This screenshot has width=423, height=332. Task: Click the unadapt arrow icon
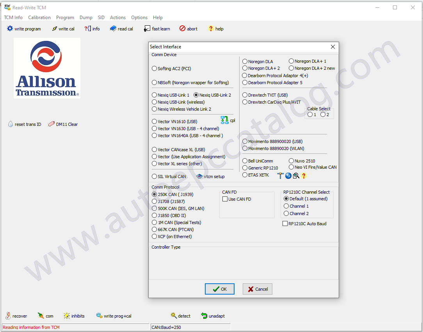tap(204, 316)
